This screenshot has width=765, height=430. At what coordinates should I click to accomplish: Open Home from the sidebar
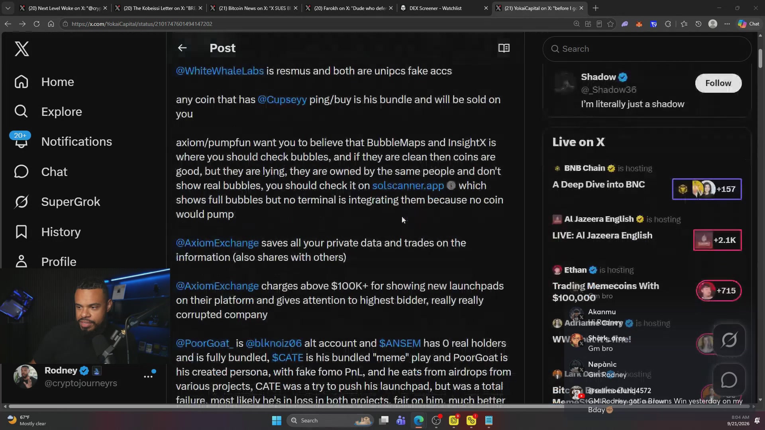click(44, 82)
